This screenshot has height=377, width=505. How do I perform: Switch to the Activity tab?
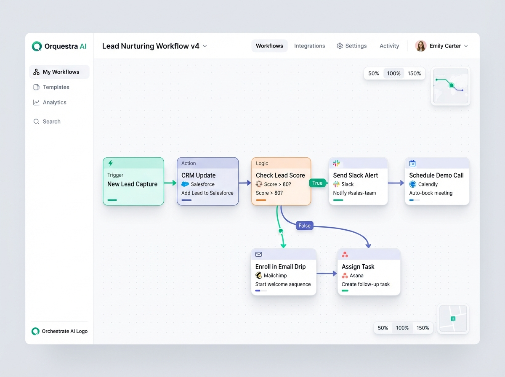click(x=389, y=46)
